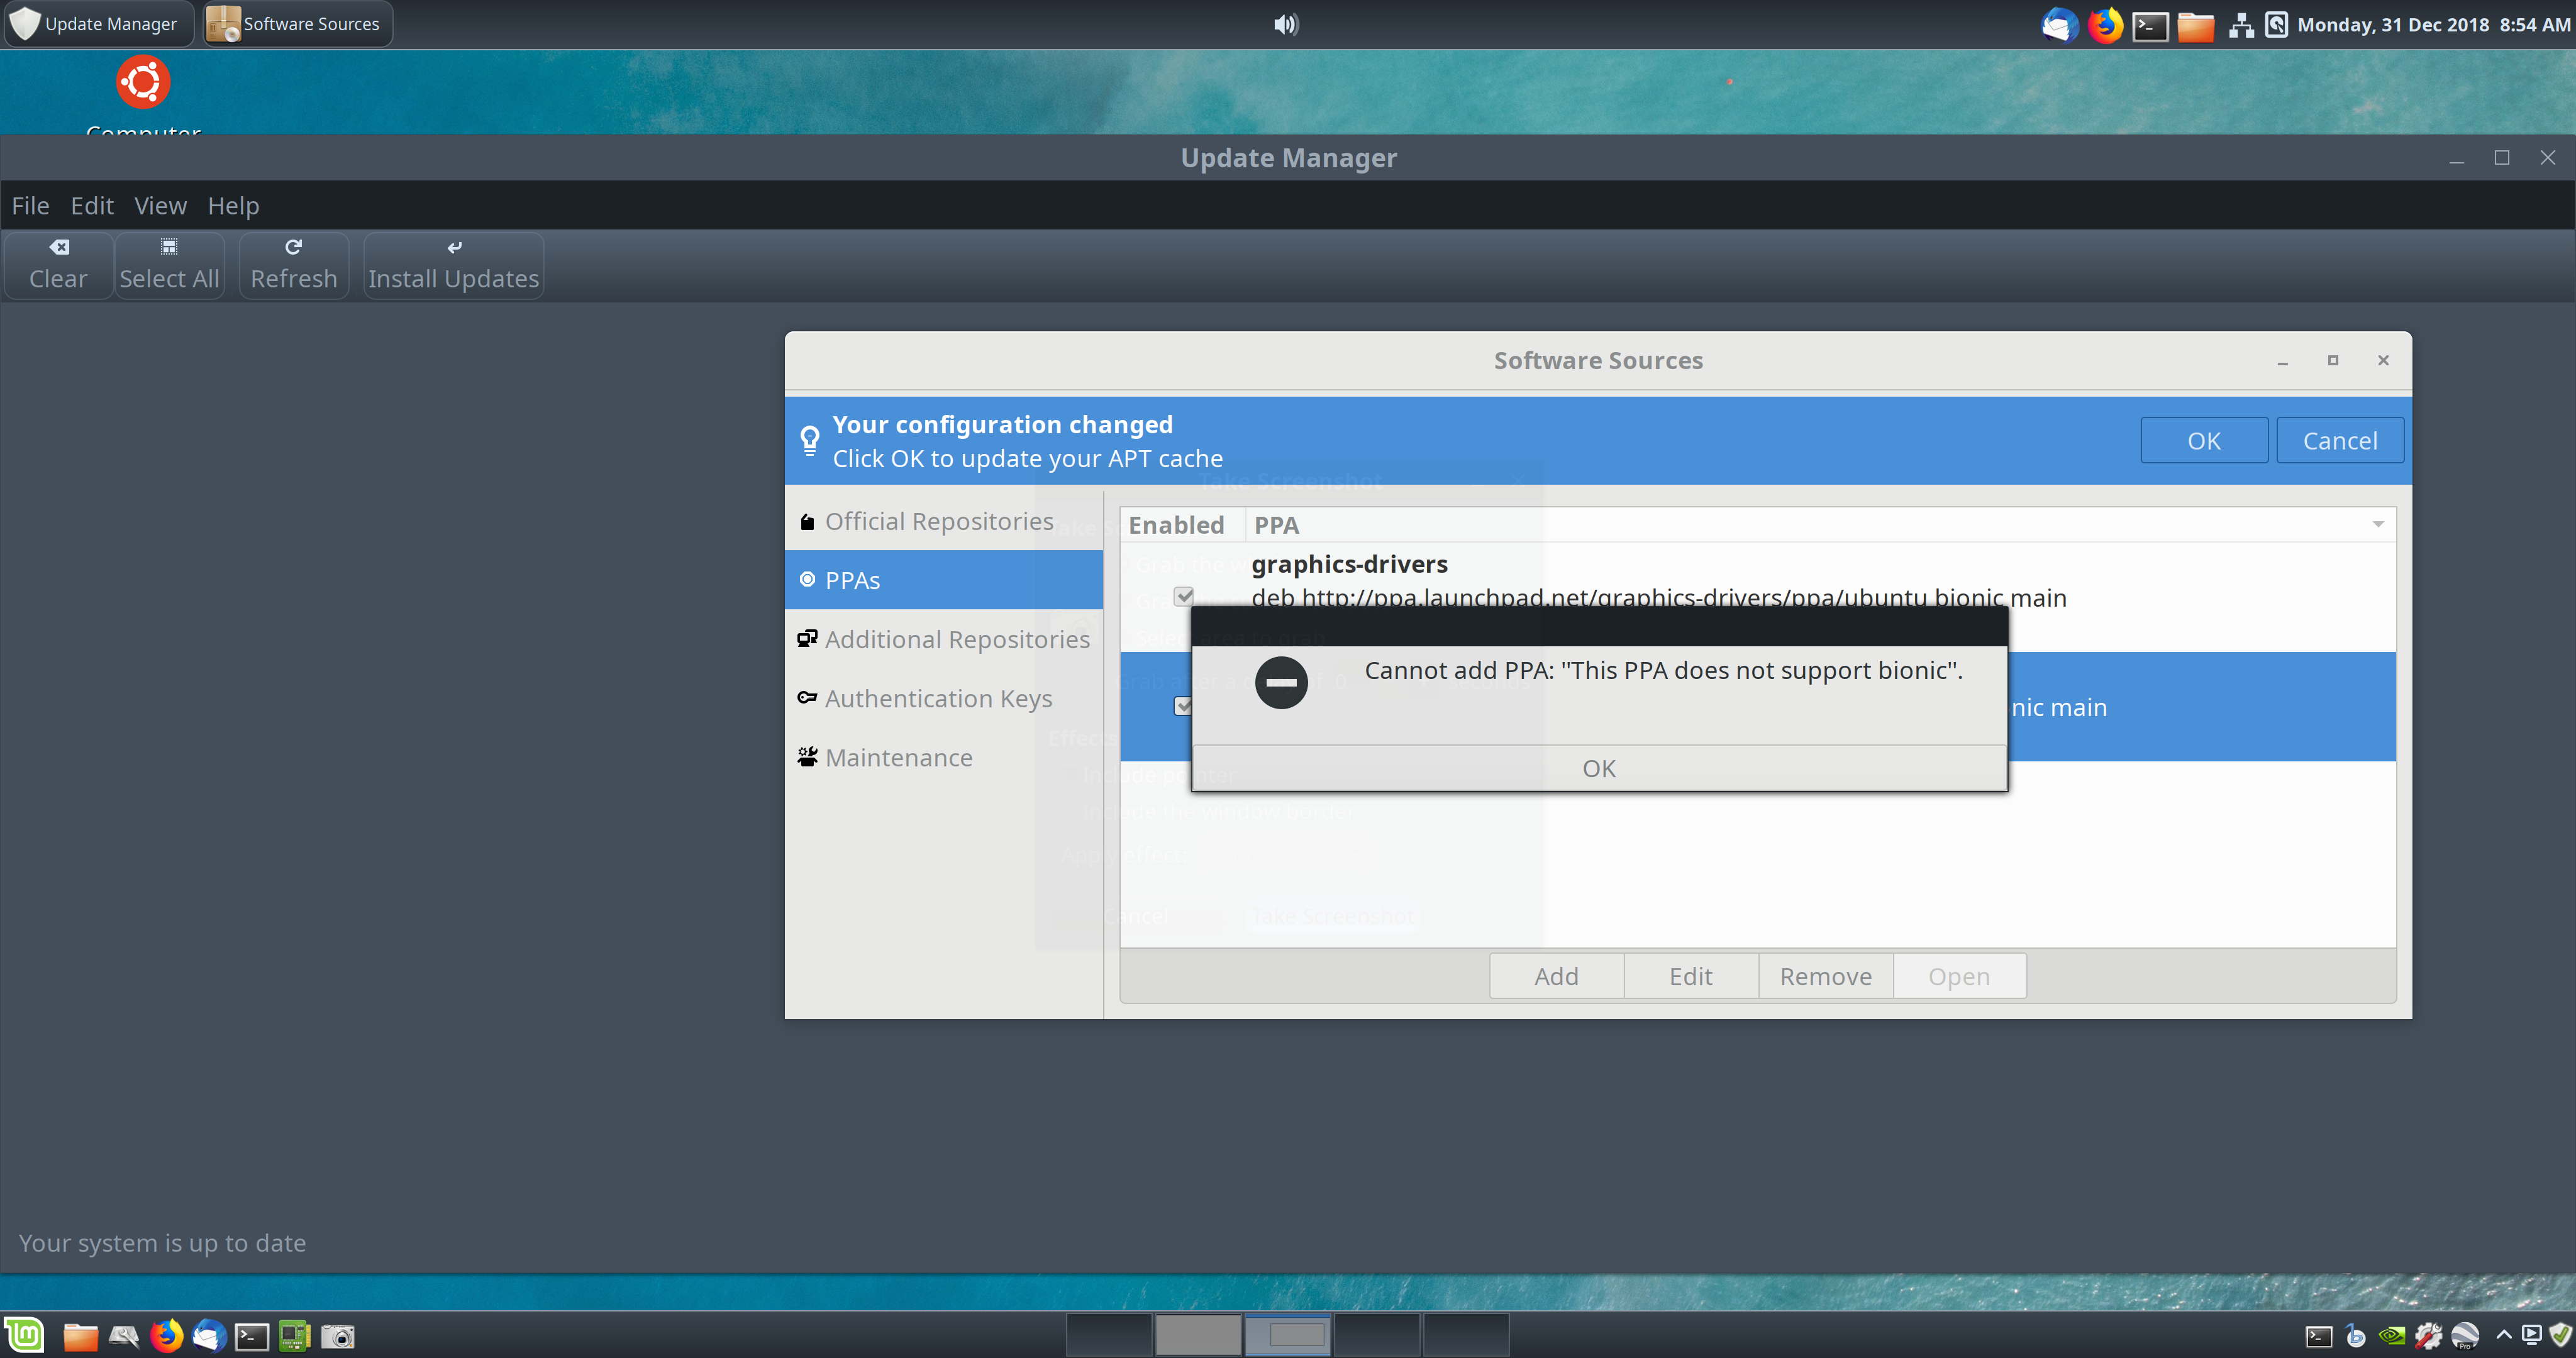Open the Help menu in Update Manager
This screenshot has height=1358, width=2576.
(x=233, y=205)
